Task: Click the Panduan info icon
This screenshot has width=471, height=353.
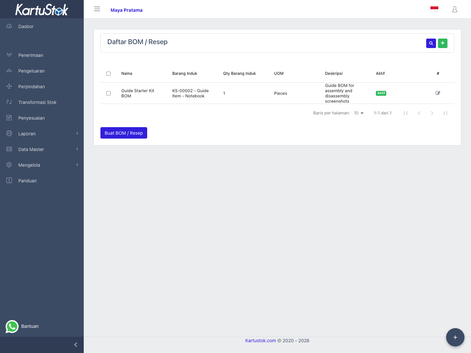Action: click(x=9, y=180)
